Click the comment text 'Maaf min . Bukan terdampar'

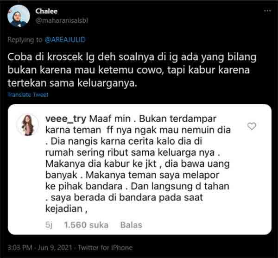(x=153, y=119)
